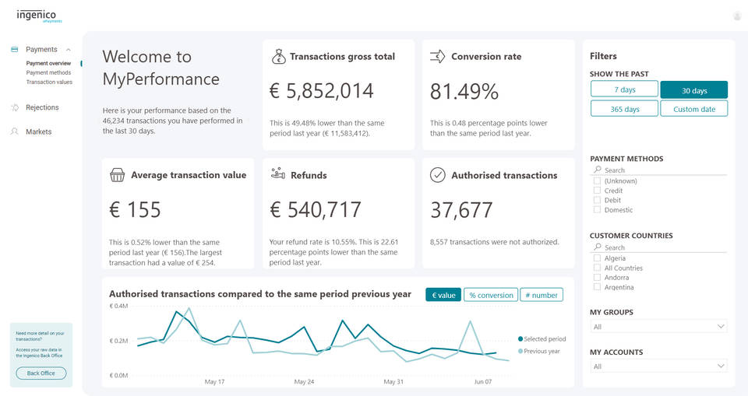Click the Customer countries search field
Viewport: 748px width, 396px height.
[x=659, y=247]
